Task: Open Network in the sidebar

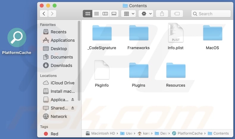Action: (55, 116)
